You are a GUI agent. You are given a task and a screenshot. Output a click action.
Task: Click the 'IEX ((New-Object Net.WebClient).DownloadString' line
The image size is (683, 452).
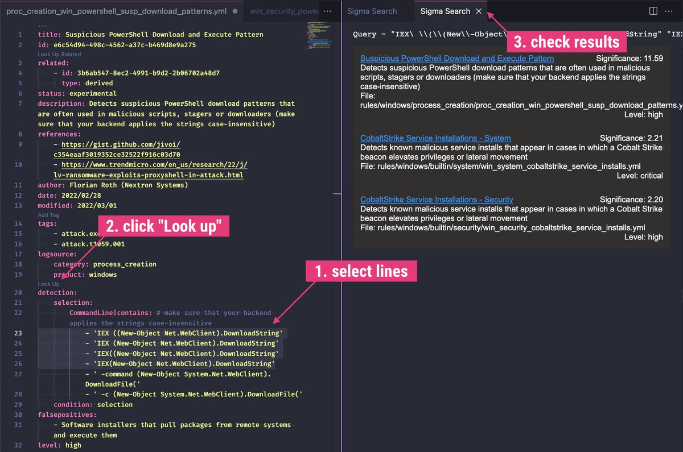[x=184, y=333]
